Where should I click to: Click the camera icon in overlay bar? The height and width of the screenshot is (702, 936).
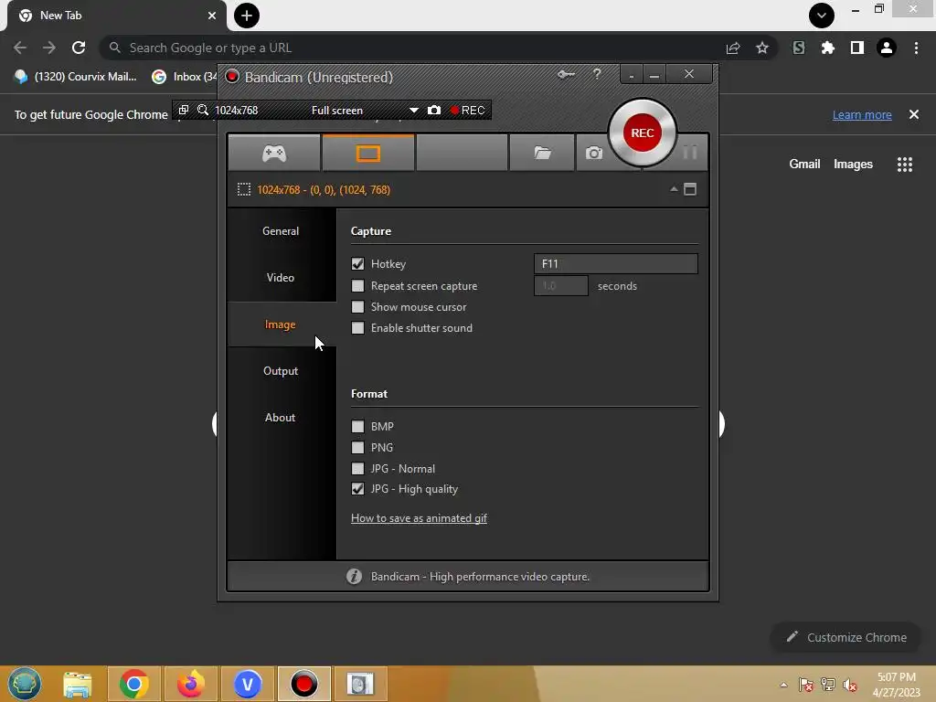(434, 110)
